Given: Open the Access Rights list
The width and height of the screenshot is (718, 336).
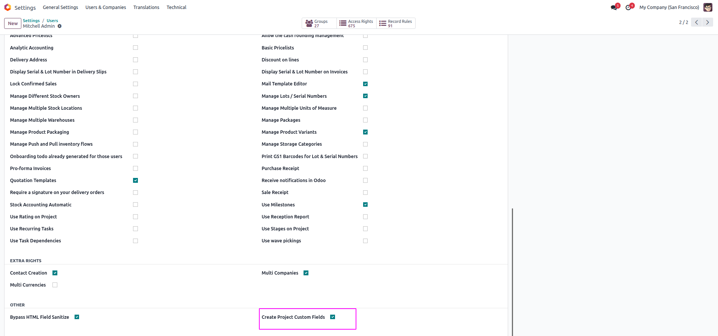Looking at the screenshot, I should (x=356, y=23).
